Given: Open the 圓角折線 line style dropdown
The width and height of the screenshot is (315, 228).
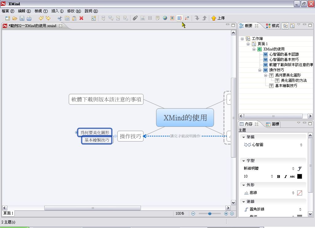Looking at the screenshot, I should (300, 209).
